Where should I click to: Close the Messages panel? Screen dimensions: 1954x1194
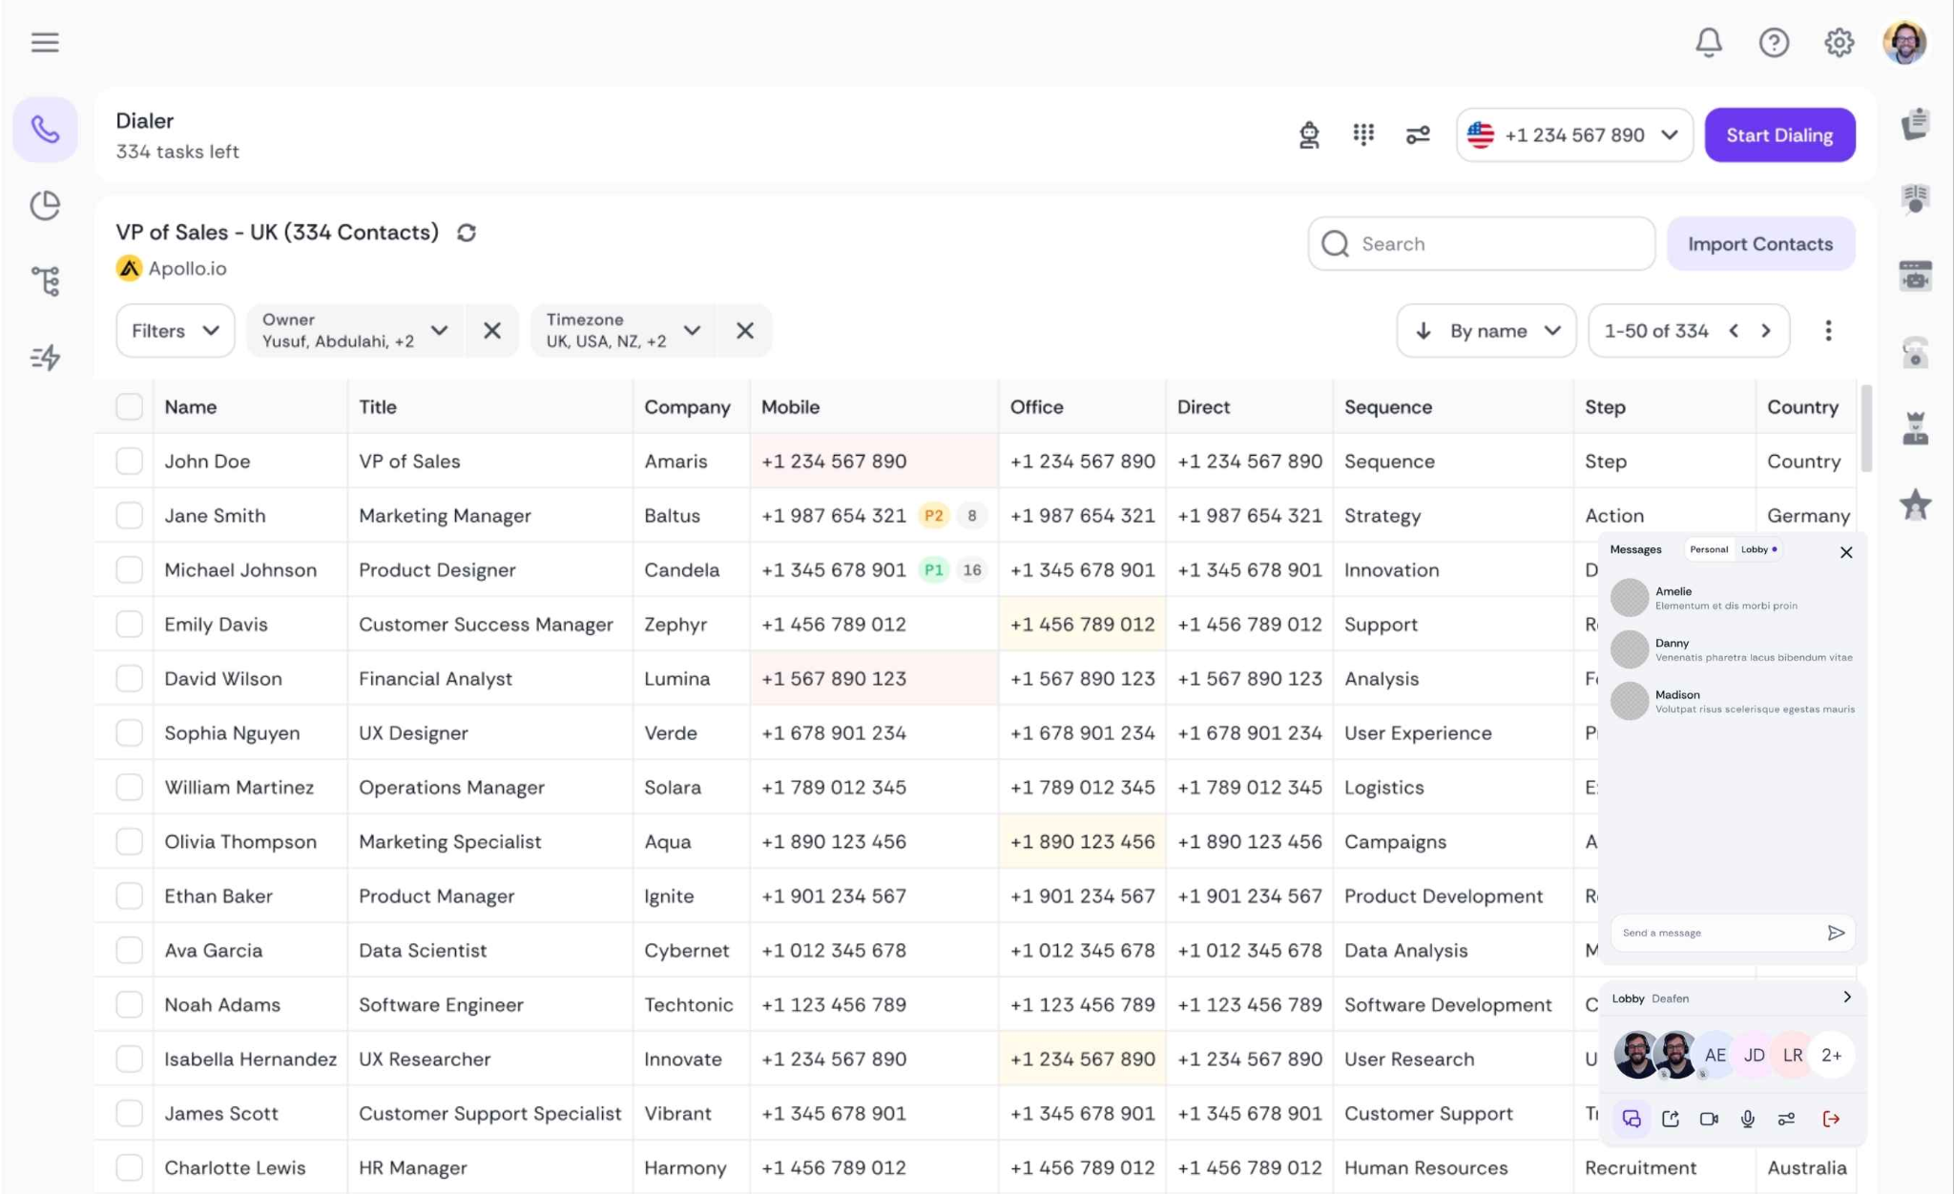pos(1846,552)
